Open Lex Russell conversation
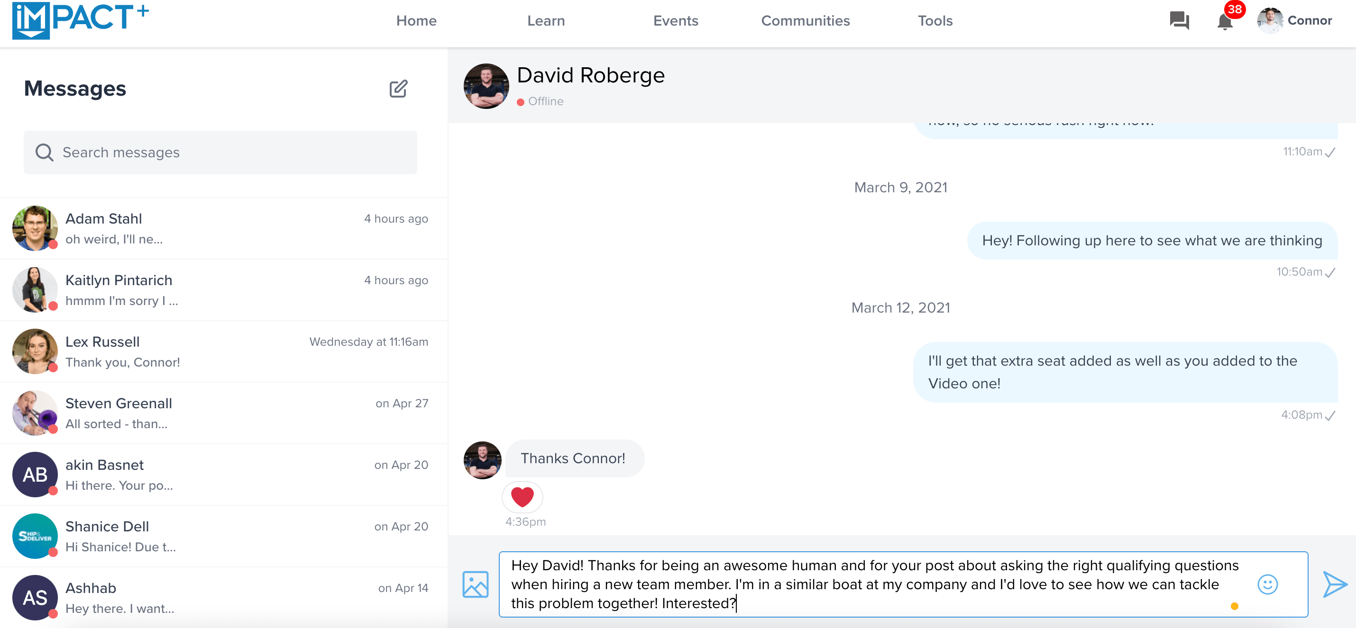 click(224, 351)
